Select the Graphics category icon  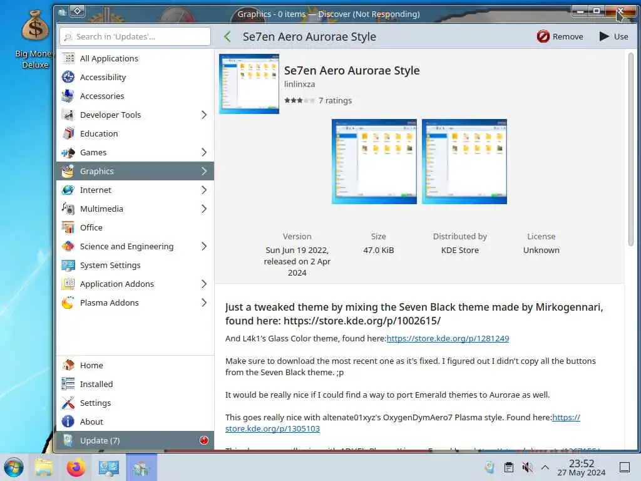(68, 172)
